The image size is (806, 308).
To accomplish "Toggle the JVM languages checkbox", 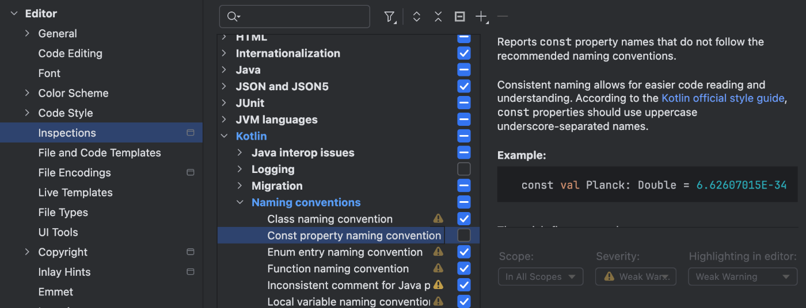I will point(464,120).
